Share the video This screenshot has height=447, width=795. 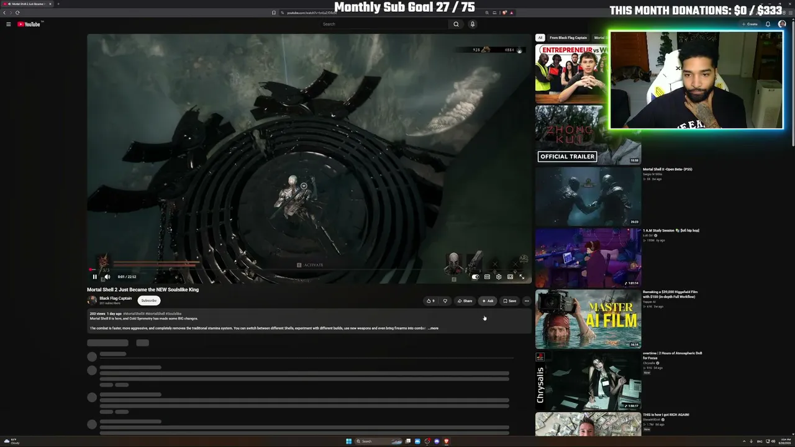click(x=465, y=301)
